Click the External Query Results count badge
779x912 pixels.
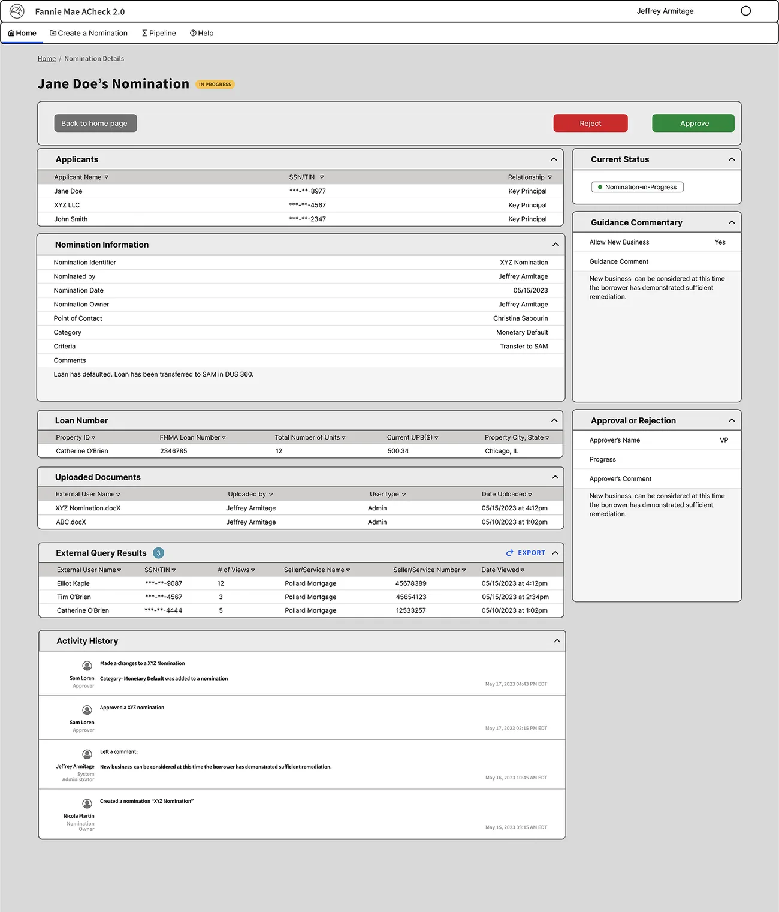158,553
